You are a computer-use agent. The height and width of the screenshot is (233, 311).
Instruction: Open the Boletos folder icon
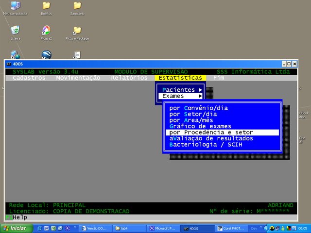pyautogui.click(x=46, y=8)
